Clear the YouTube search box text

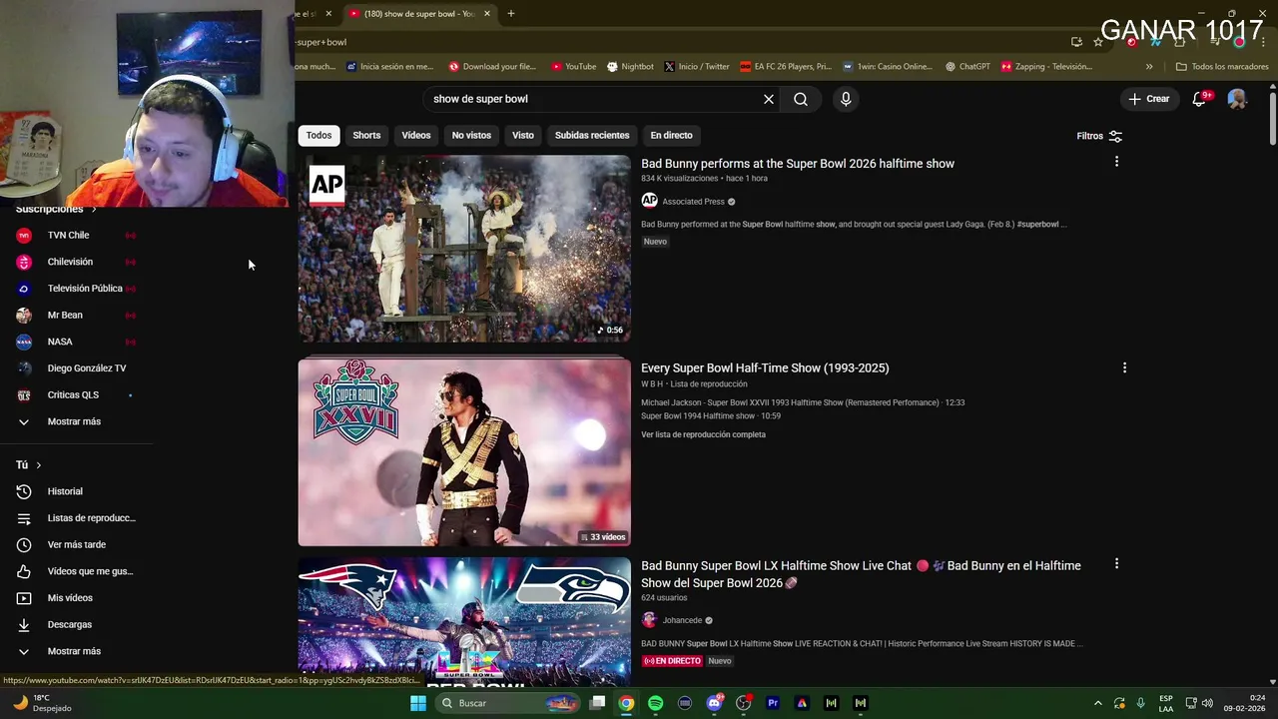[769, 99]
